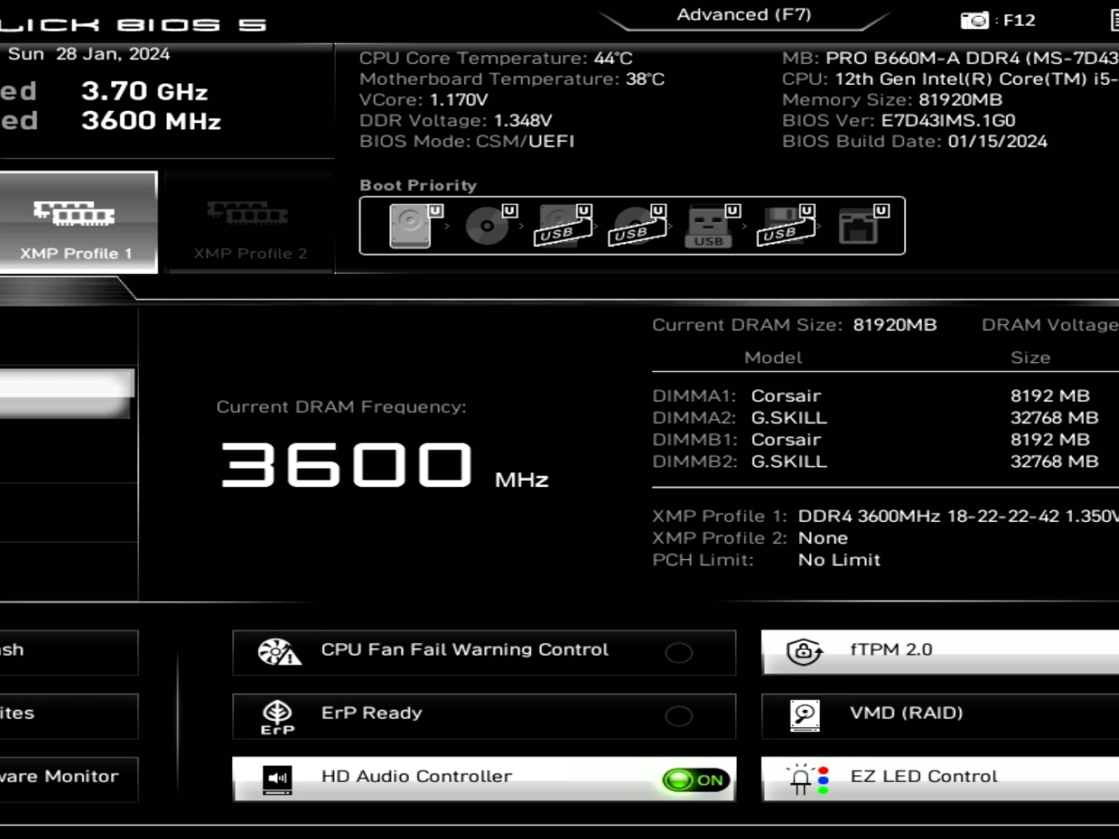Toggle CPU Fan Fail Warning Control switch

679,652
